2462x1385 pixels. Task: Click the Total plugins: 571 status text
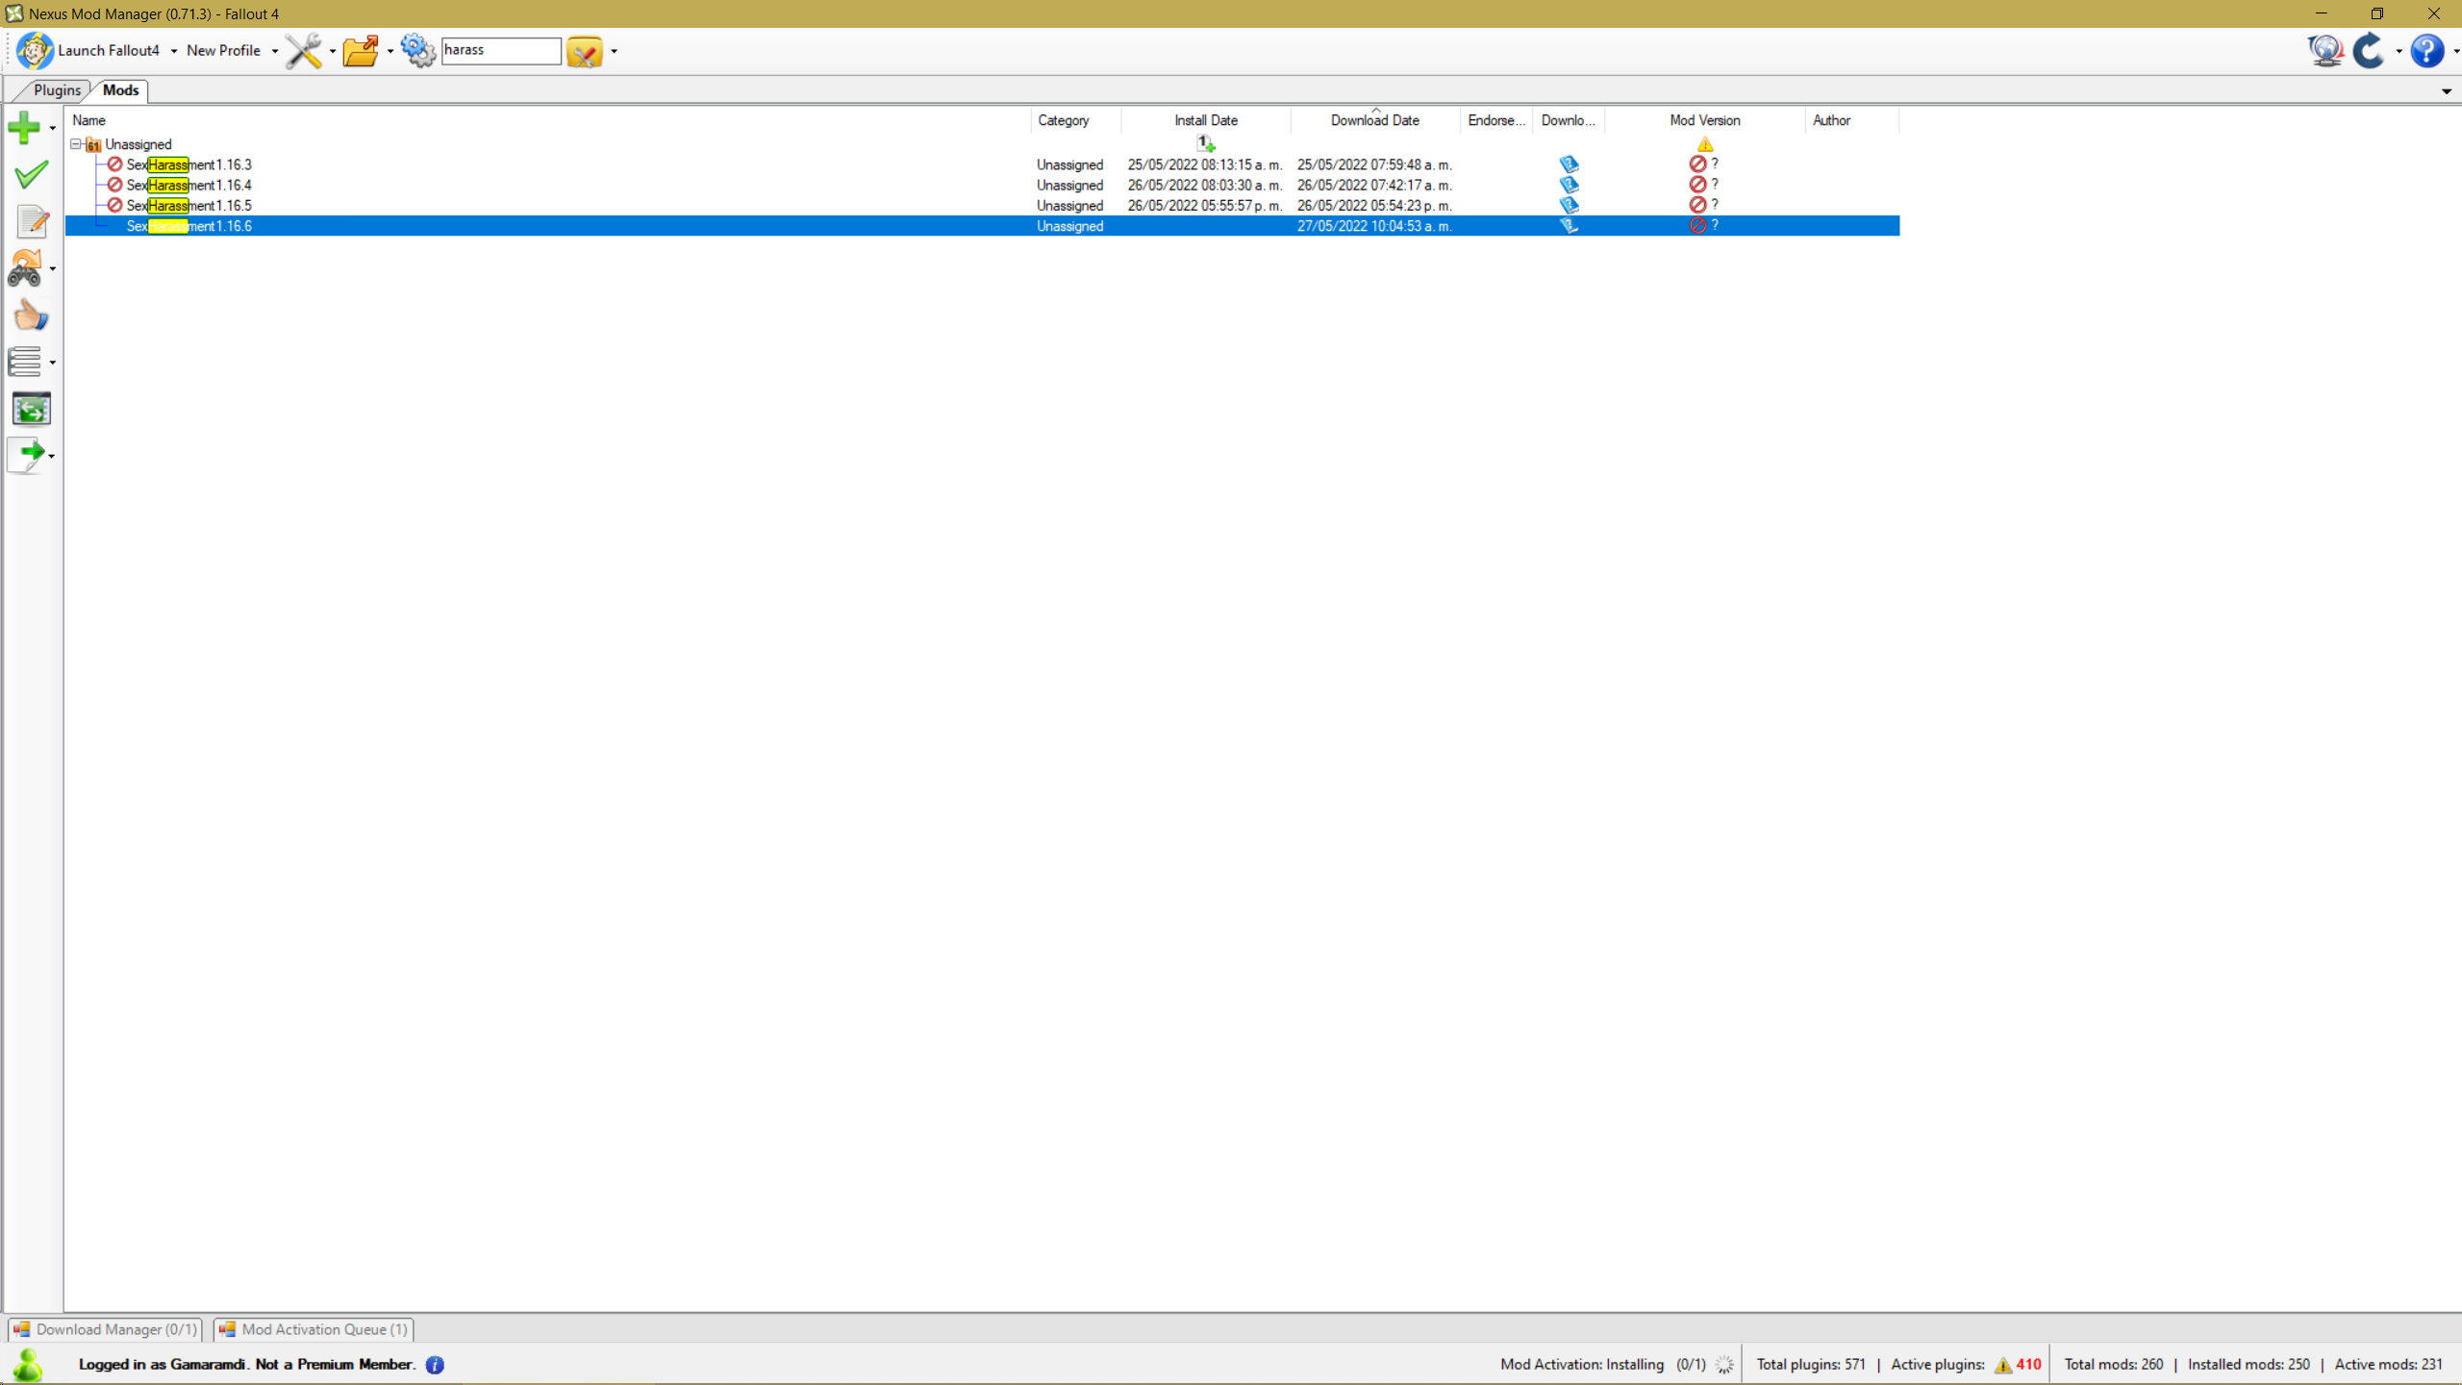click(x=1811, y=1365)
